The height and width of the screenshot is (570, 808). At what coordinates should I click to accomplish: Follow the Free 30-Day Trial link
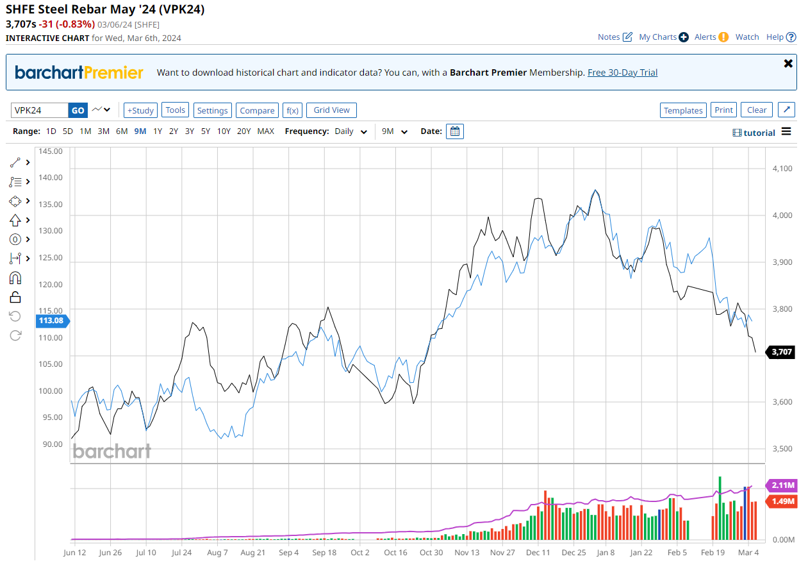622,72
